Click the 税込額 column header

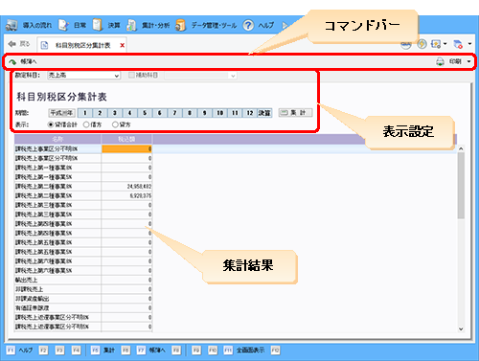(x=126, y=139)
